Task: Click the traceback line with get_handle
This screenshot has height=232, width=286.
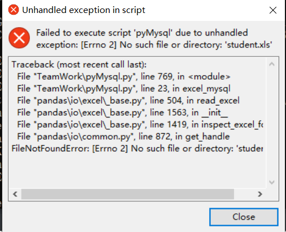Action: click(123, 137)
